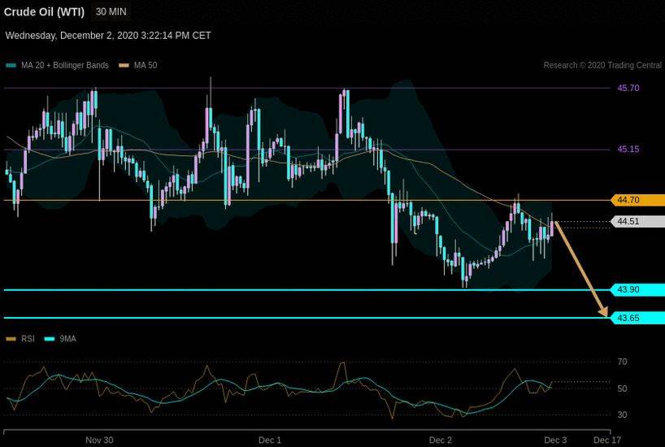Click the orange 44.70 pivot price tag
The image size is (665, 447).
pyautogui.click(x=638, y=200)
